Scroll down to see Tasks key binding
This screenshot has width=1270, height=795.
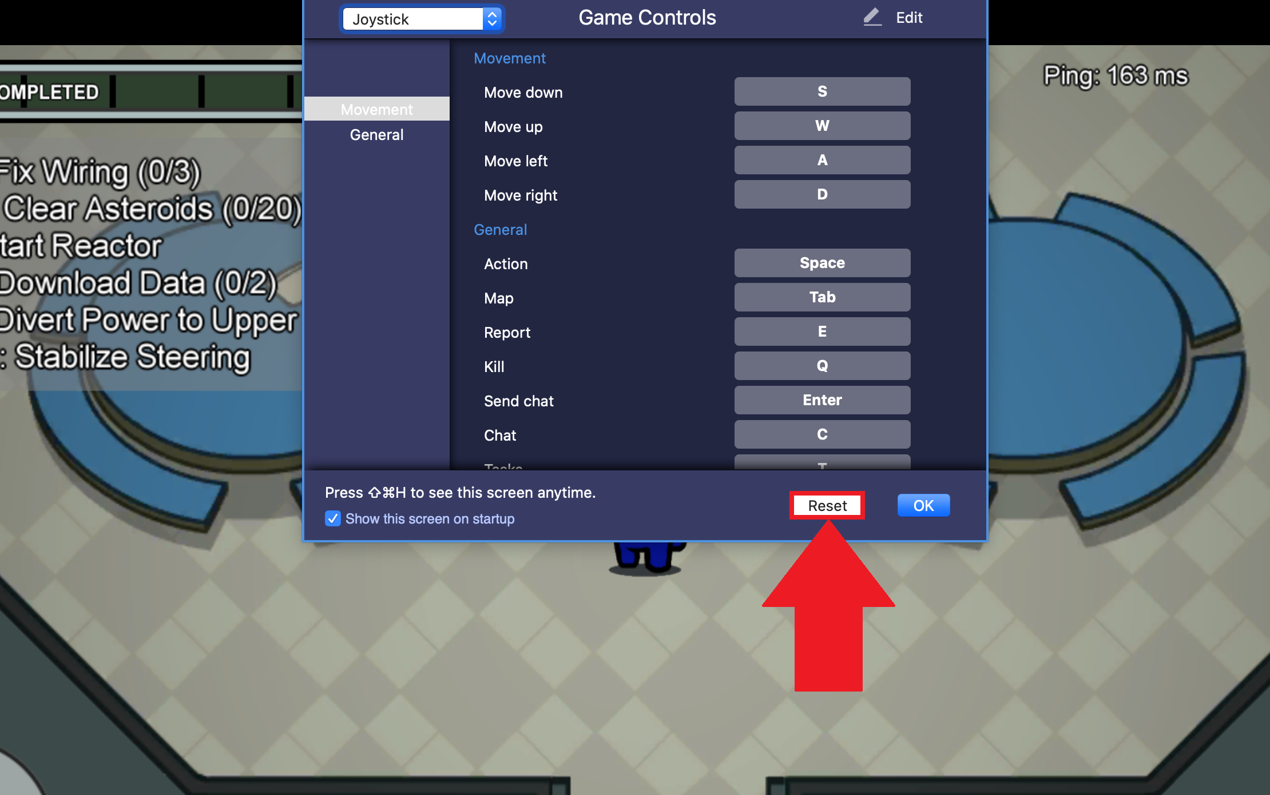tap(821, 466)
